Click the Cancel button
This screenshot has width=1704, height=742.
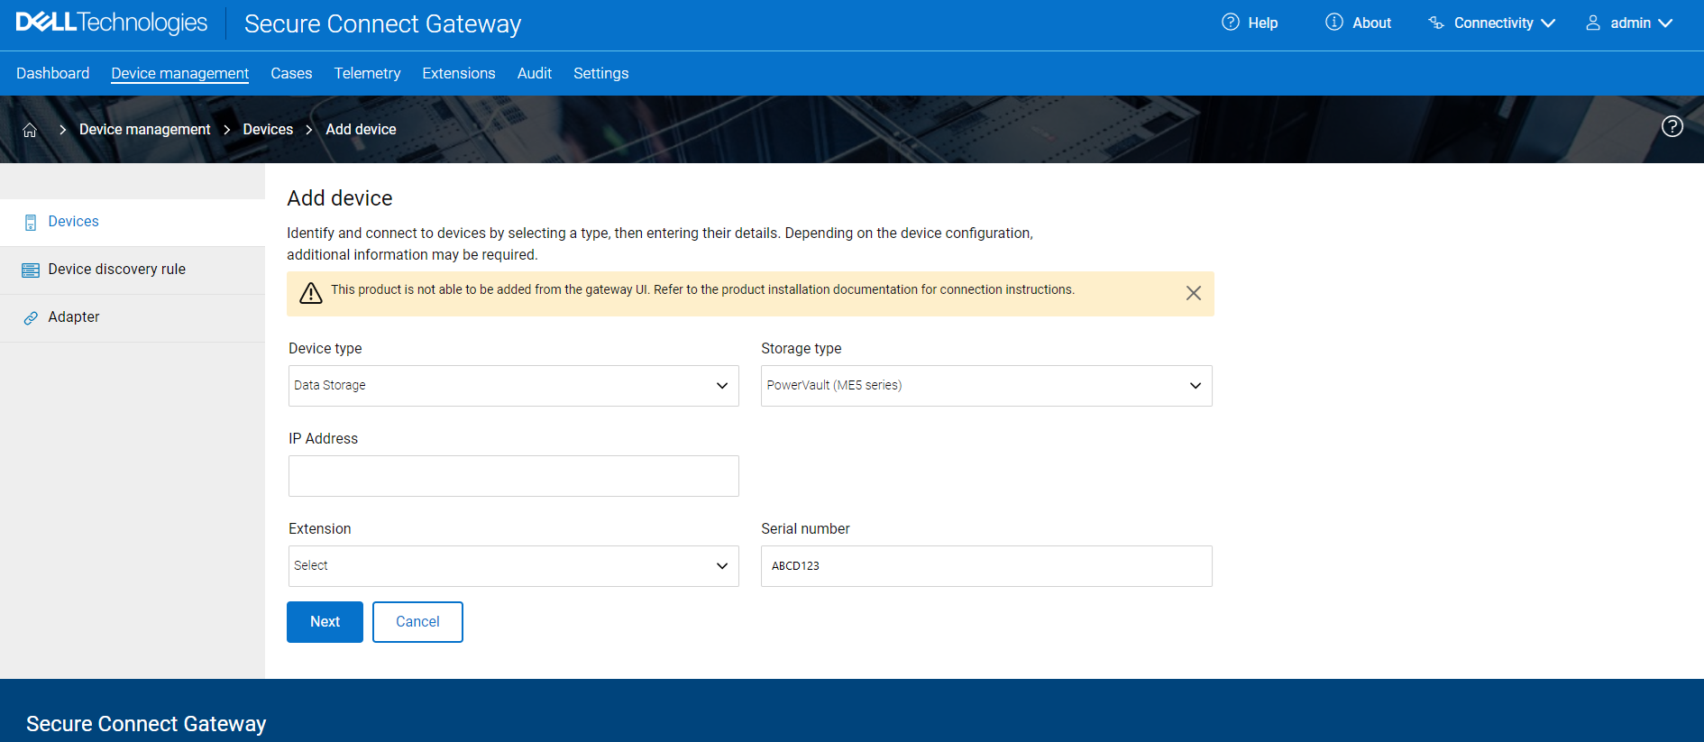click(417, 622)
